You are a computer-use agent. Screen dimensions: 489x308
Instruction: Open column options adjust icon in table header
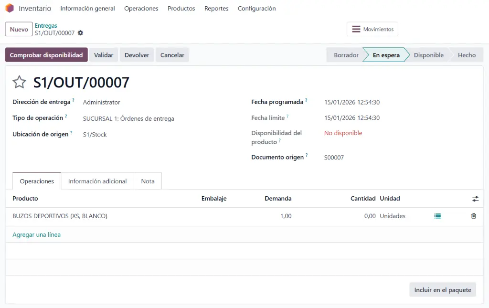point(475,199)
